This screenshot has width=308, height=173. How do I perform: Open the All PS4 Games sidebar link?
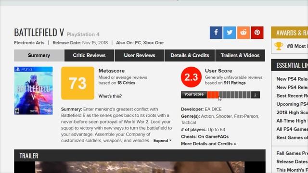292,129
